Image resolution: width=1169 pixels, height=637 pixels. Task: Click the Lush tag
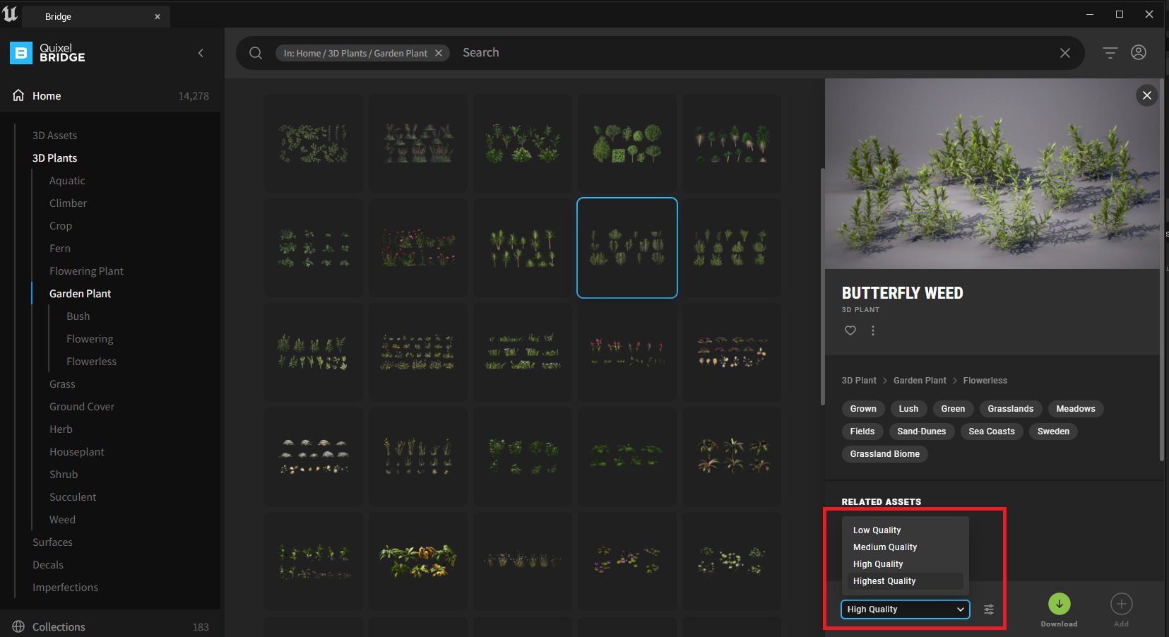click(908, 409)
